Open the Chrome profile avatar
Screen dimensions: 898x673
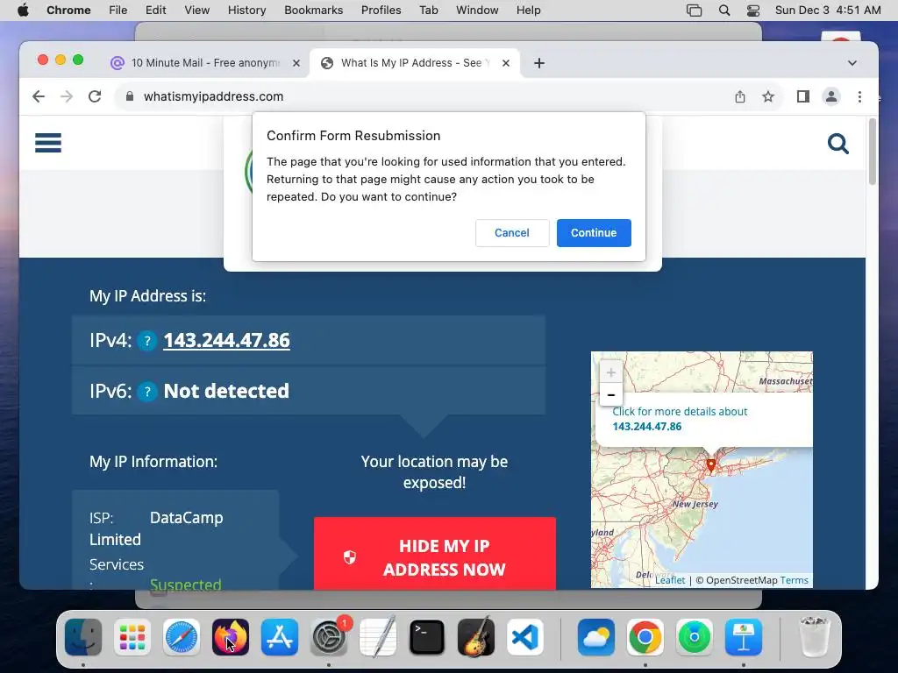[x=831, y=96]
